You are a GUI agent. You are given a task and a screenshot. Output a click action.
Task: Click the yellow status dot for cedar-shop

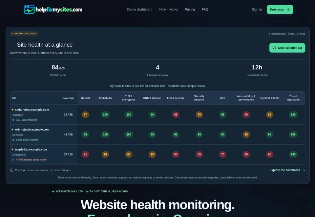click(12, 109)
